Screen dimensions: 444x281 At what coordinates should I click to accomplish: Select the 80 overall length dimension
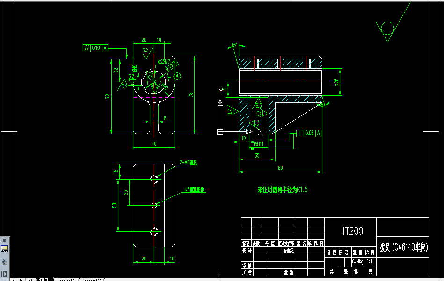click(x=280, y=168)
